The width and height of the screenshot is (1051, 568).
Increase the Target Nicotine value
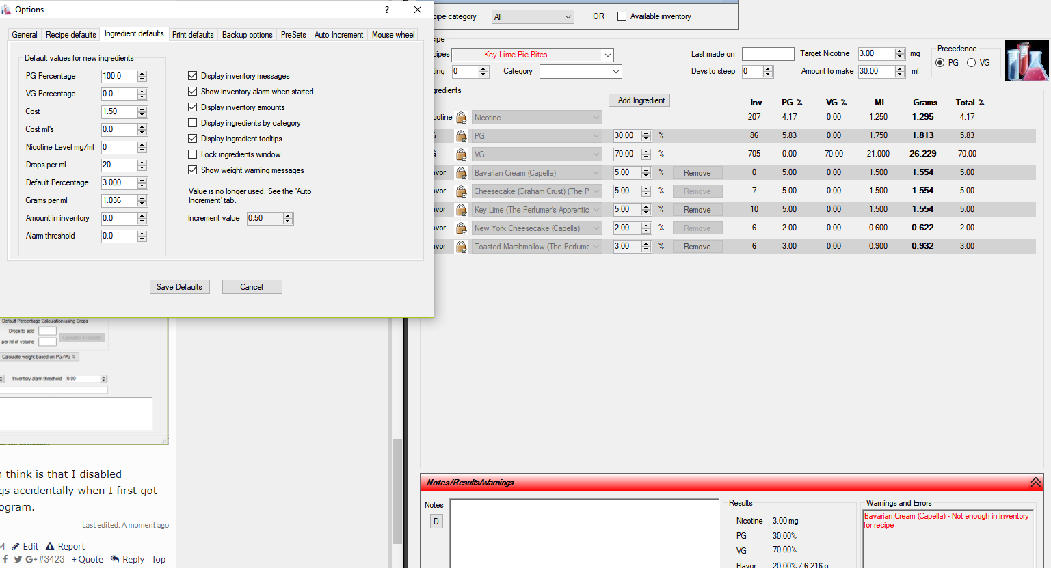pos(900,51)
